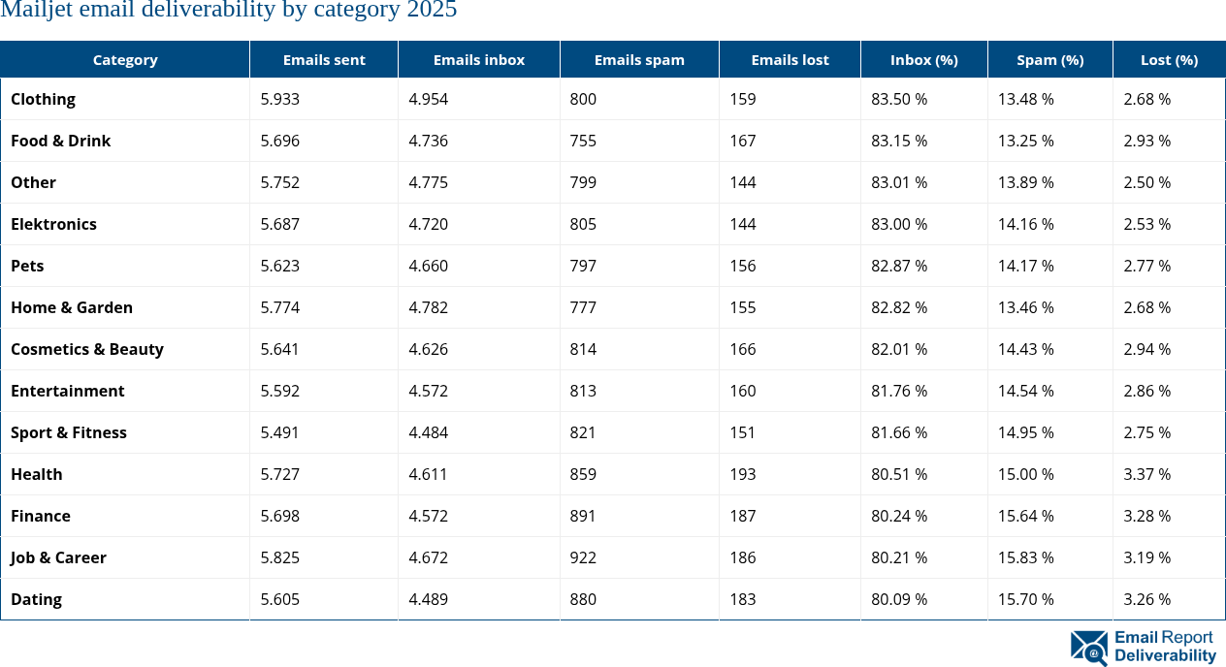Image resolution: width=1226 pixels, height=667 pixels.
Task: Select the Food & Drink category cell
Action: (125, 141)
